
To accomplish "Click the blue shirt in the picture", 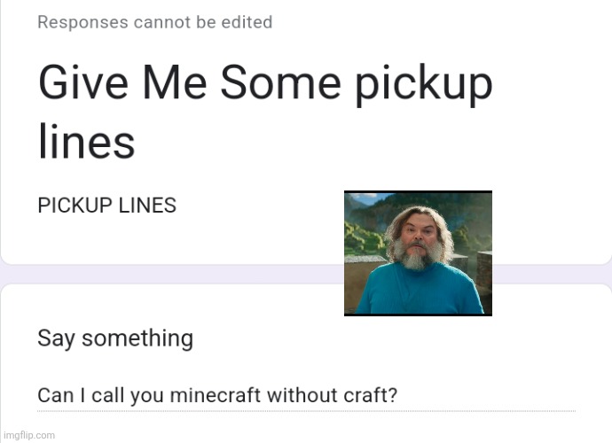I will 420,291.
